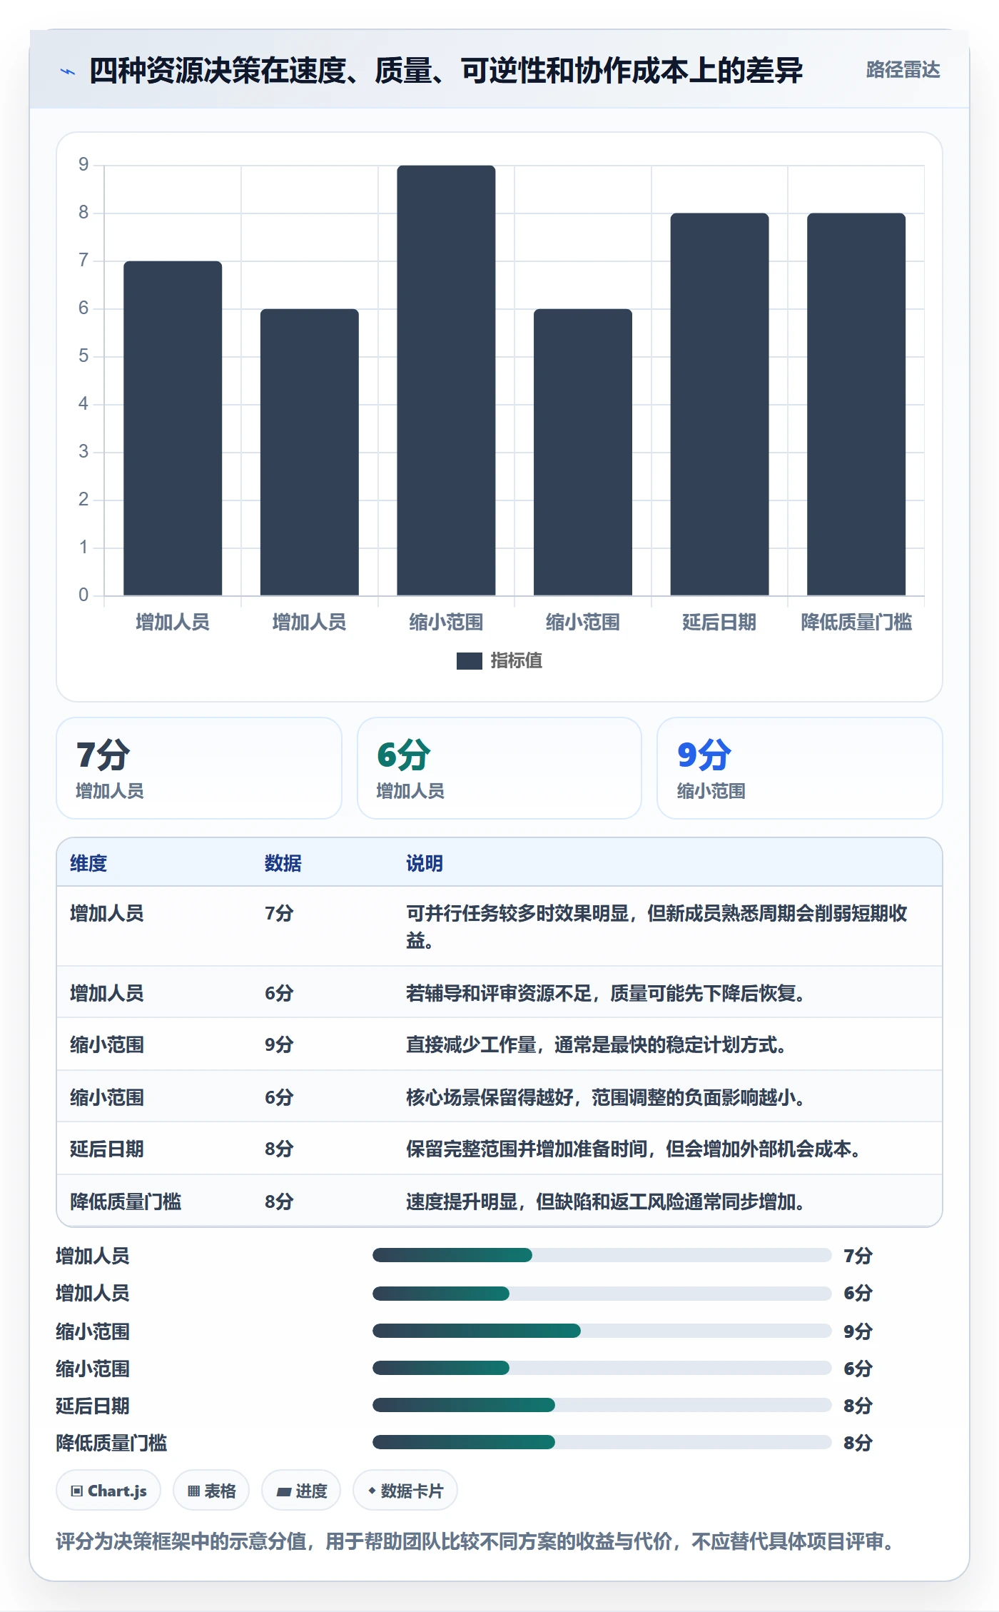
Task: Select the 表格 tag chip
Action: [211, 1491]
